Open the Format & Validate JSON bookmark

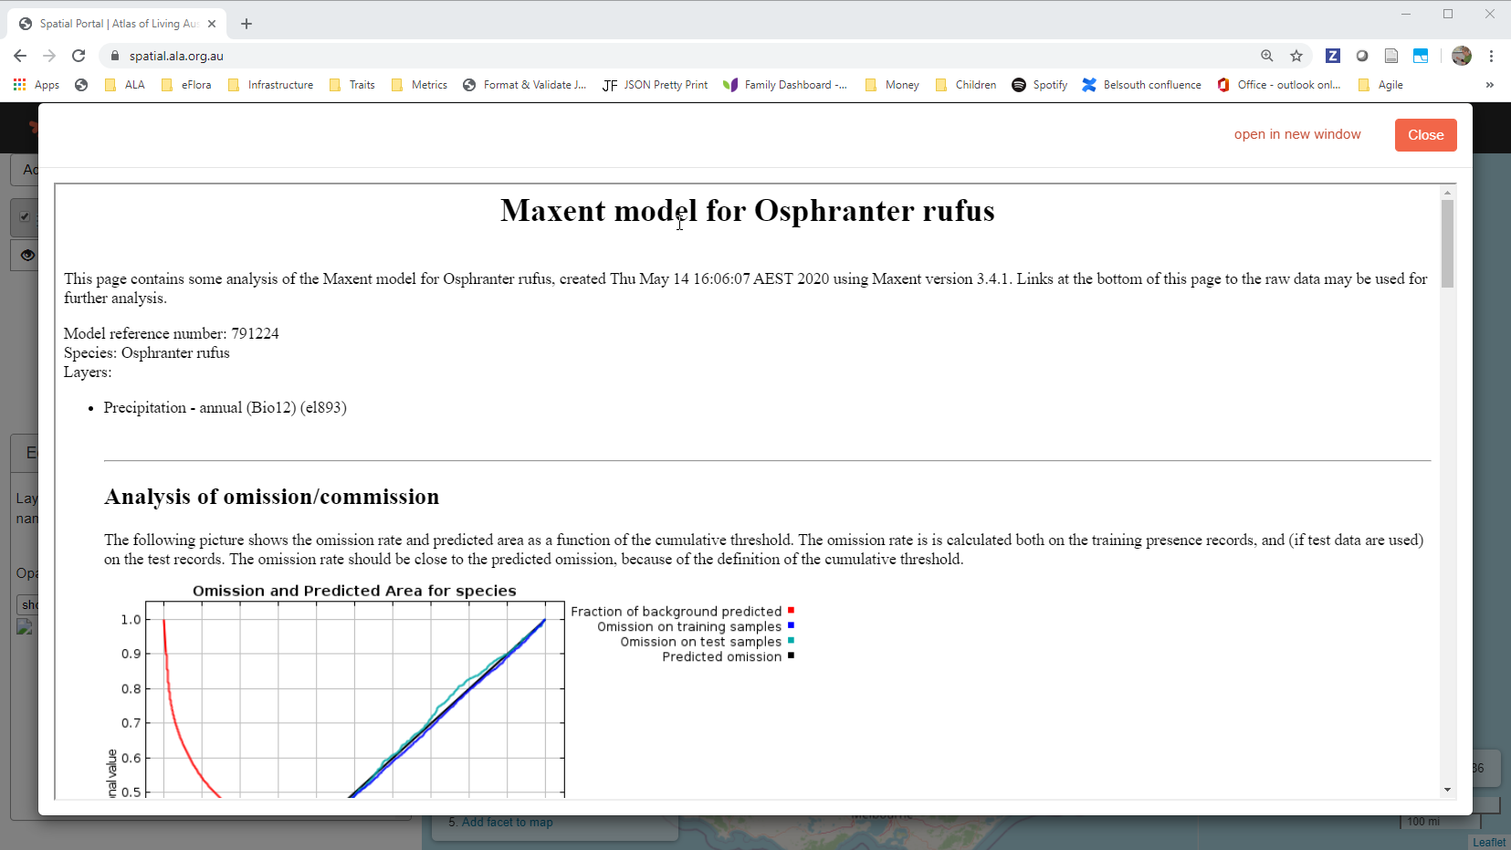pos(525,85)
